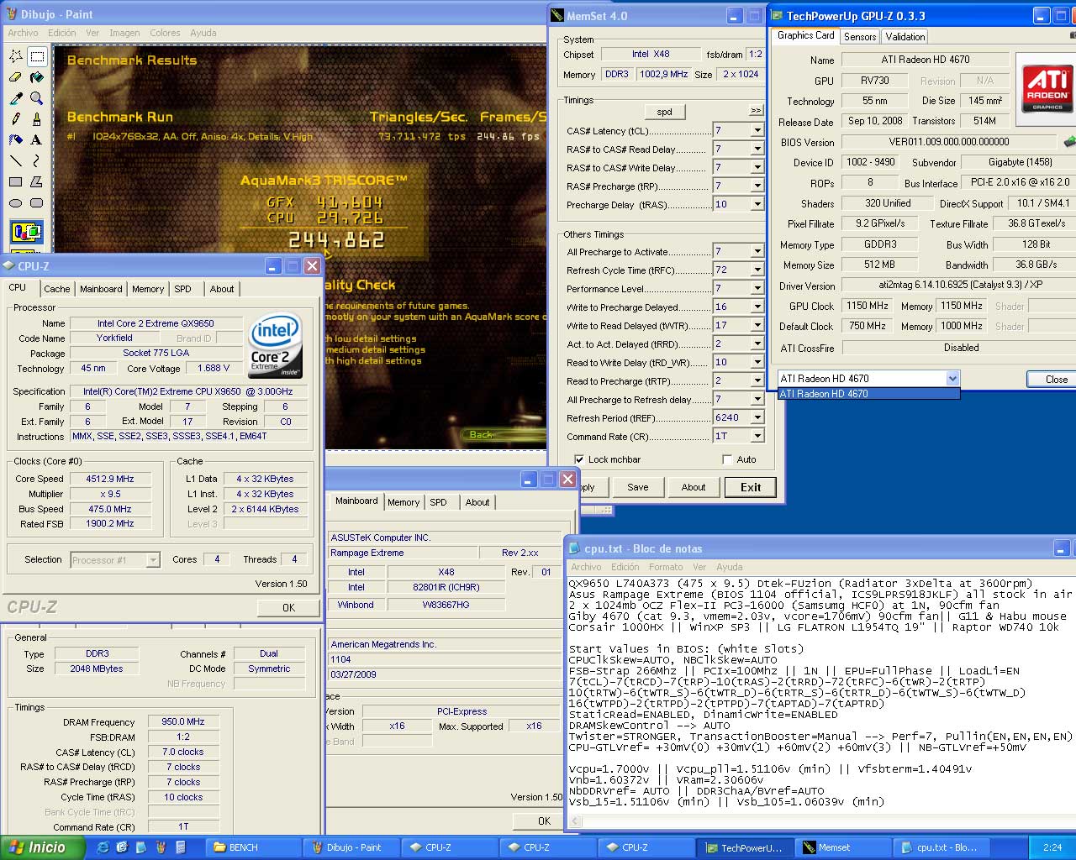Open the Formato menu in Notepad
This screenshot has width=1076, height=860.
(666, 567)
